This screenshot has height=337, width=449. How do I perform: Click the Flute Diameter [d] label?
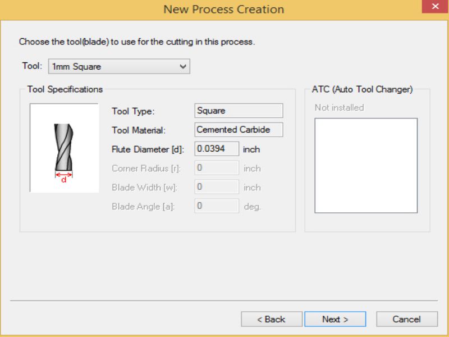pyautogui.click(x=148, y=149)
